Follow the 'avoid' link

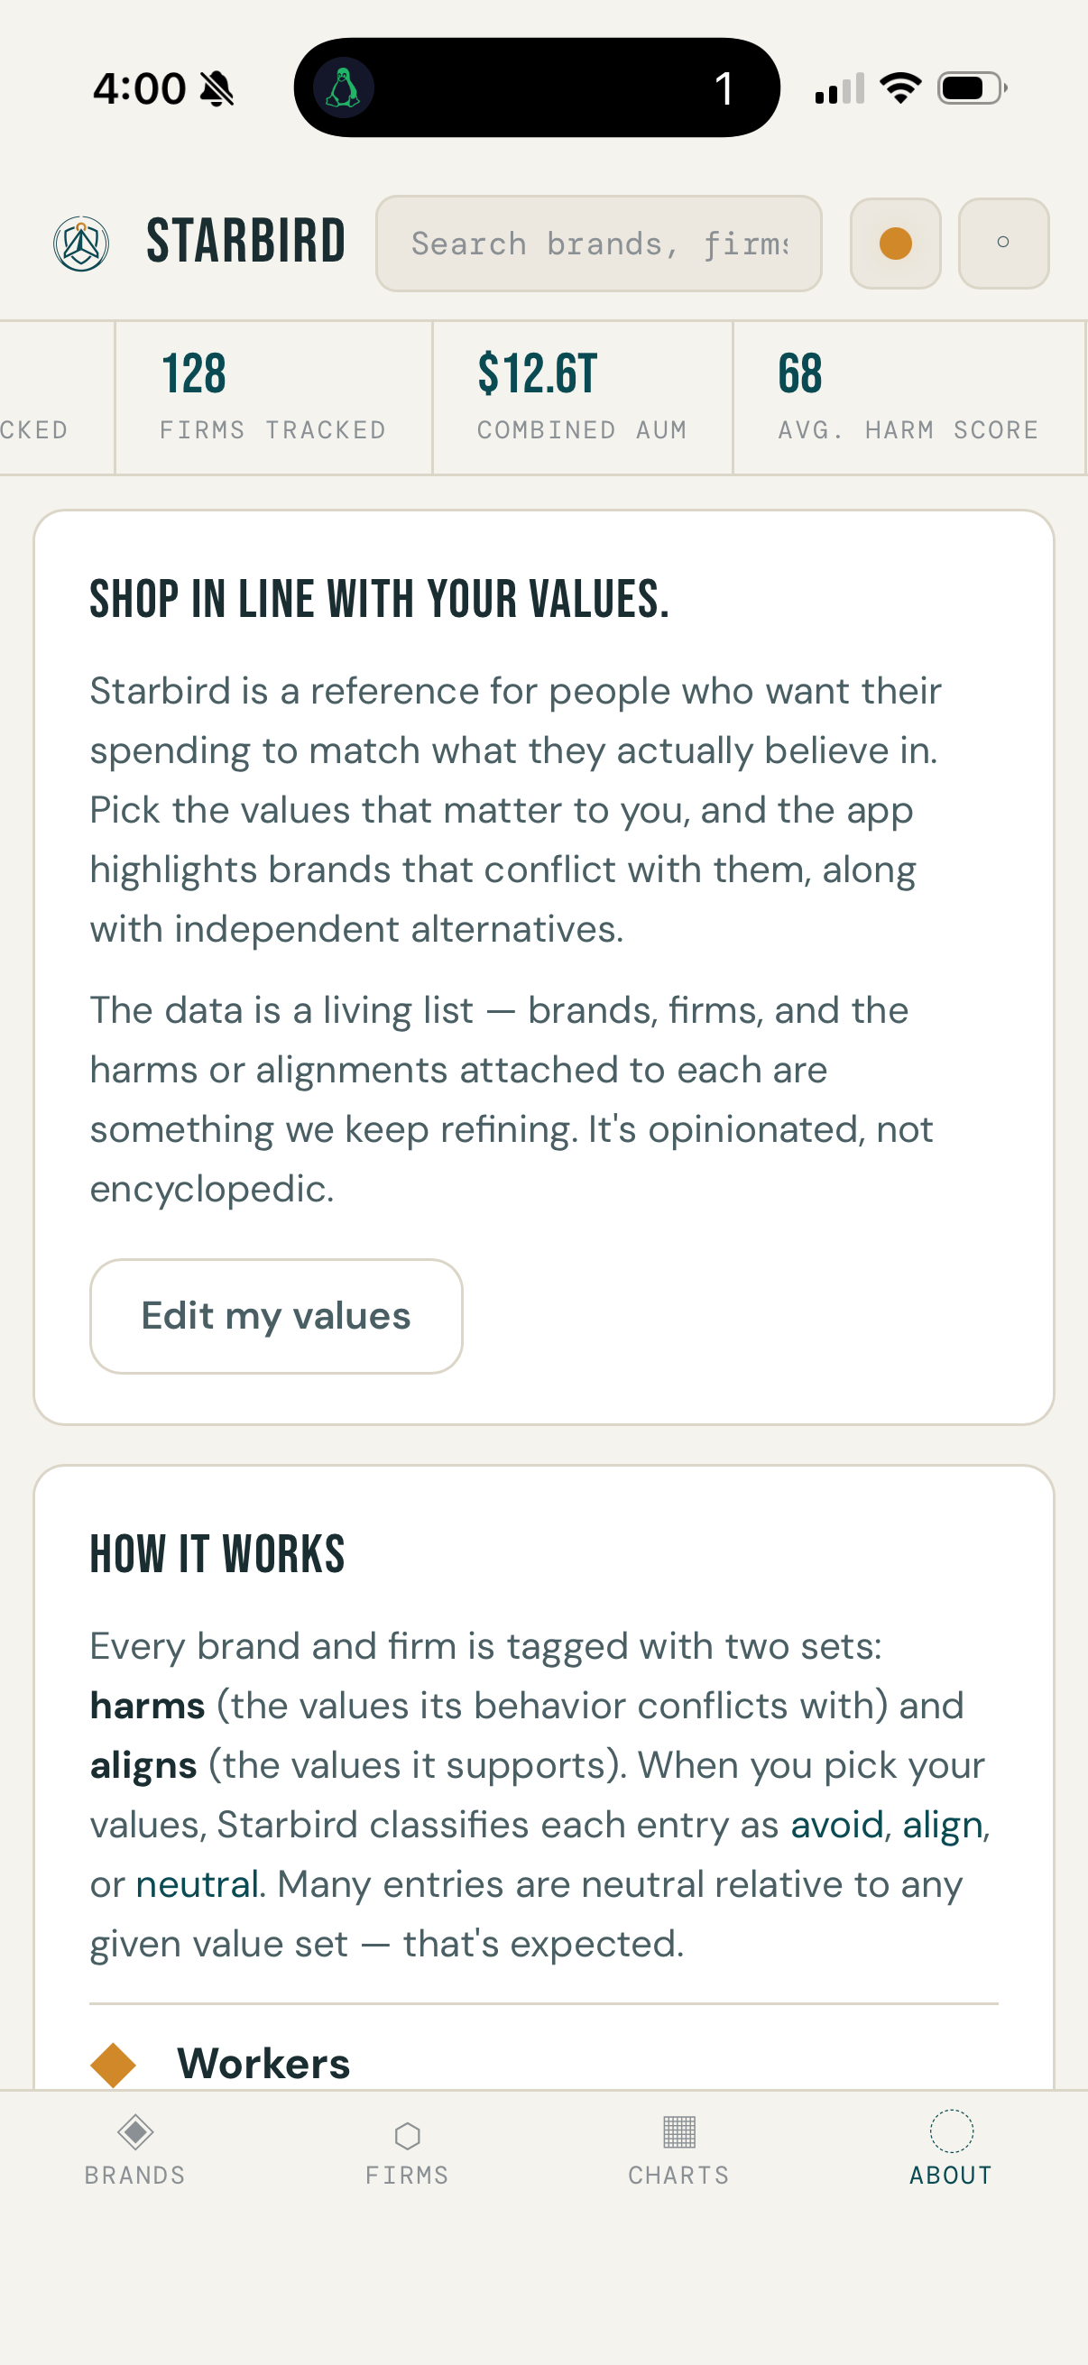point(836,1824)
